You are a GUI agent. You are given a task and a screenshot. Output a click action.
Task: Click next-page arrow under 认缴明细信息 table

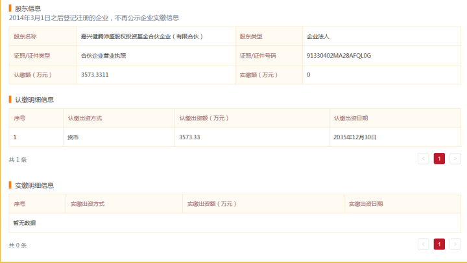click(x=455, y=158)
